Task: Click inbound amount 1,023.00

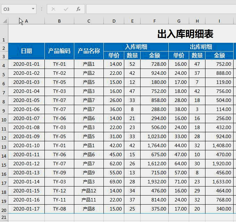Action: 154,137
